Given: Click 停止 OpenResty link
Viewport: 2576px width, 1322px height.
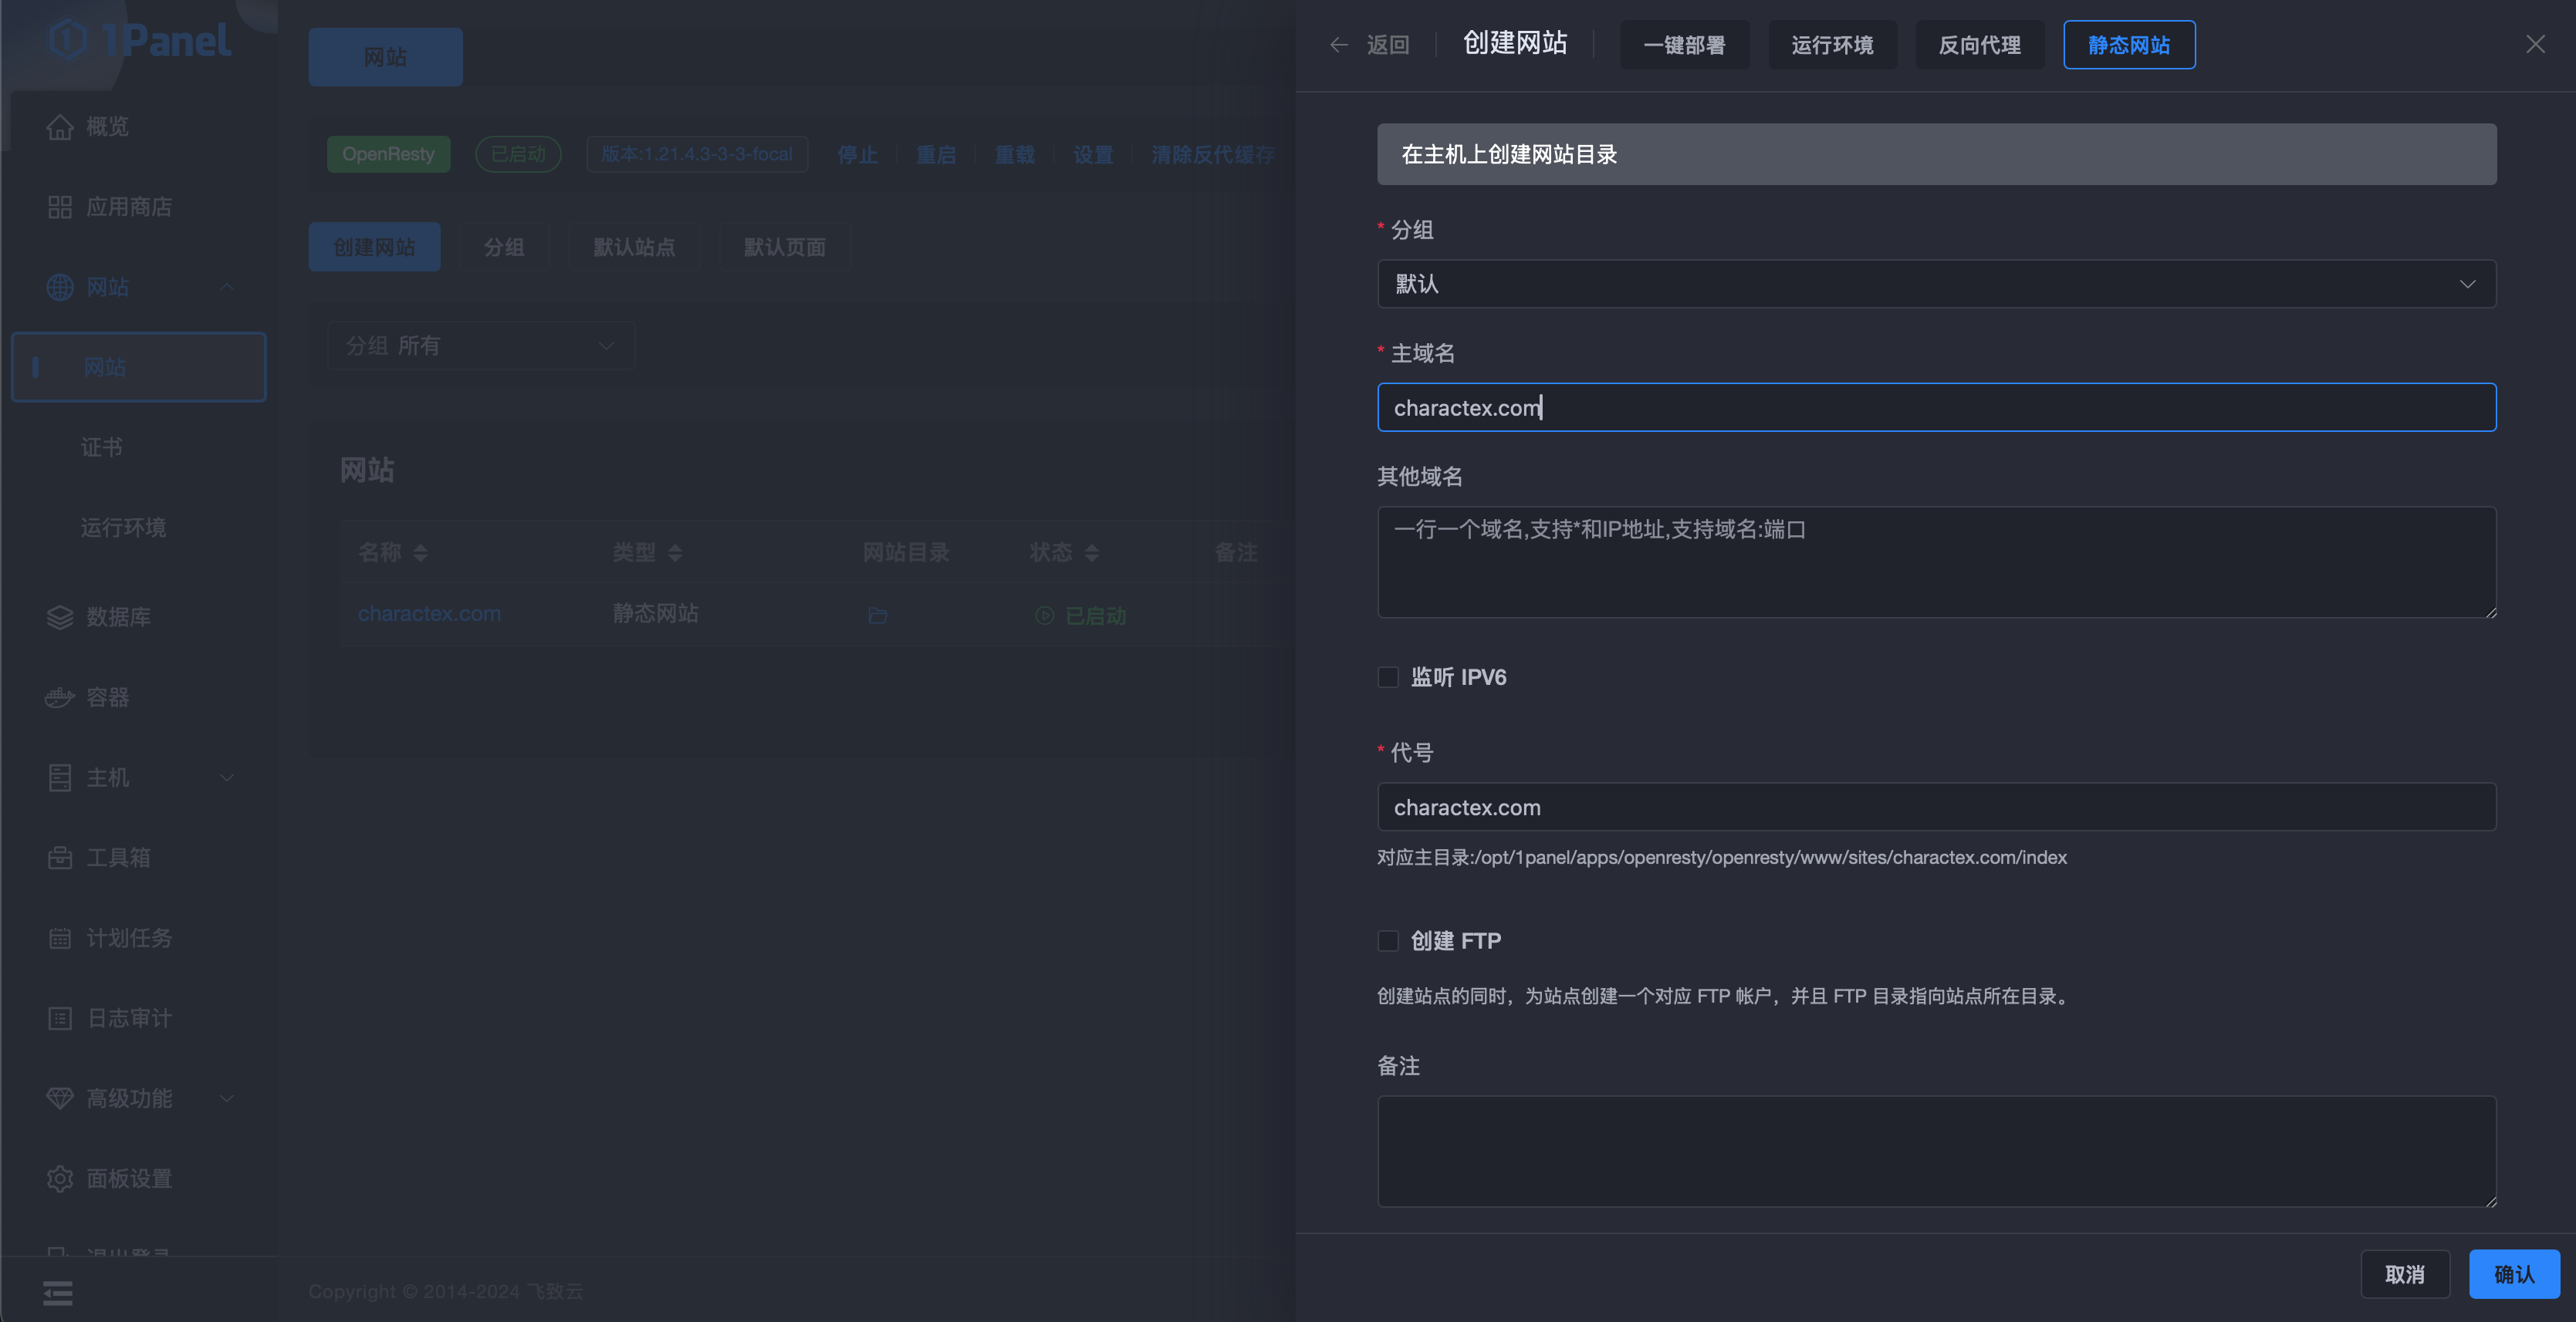Looking at the screenshot, I should pos(858,155).
